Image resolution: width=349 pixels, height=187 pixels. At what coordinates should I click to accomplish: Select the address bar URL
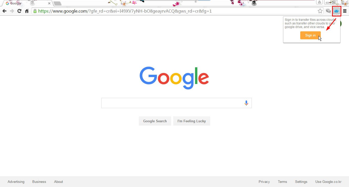pos(125,11)
